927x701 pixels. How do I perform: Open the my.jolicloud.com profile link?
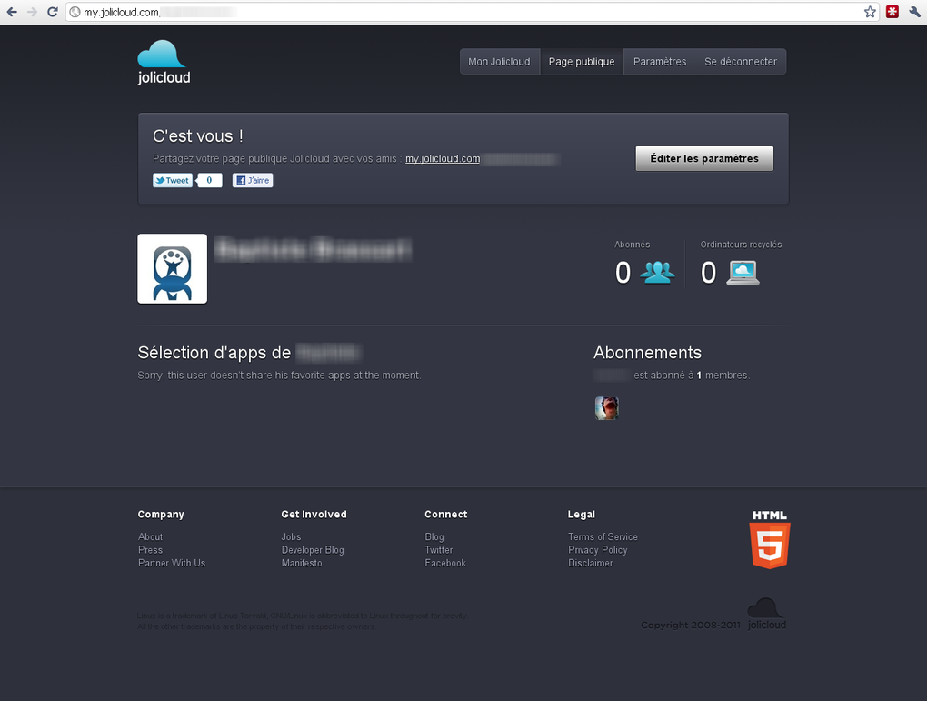pos(443,158)
